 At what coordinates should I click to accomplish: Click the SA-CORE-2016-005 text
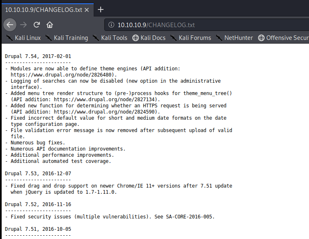click(x=189, y=217)
